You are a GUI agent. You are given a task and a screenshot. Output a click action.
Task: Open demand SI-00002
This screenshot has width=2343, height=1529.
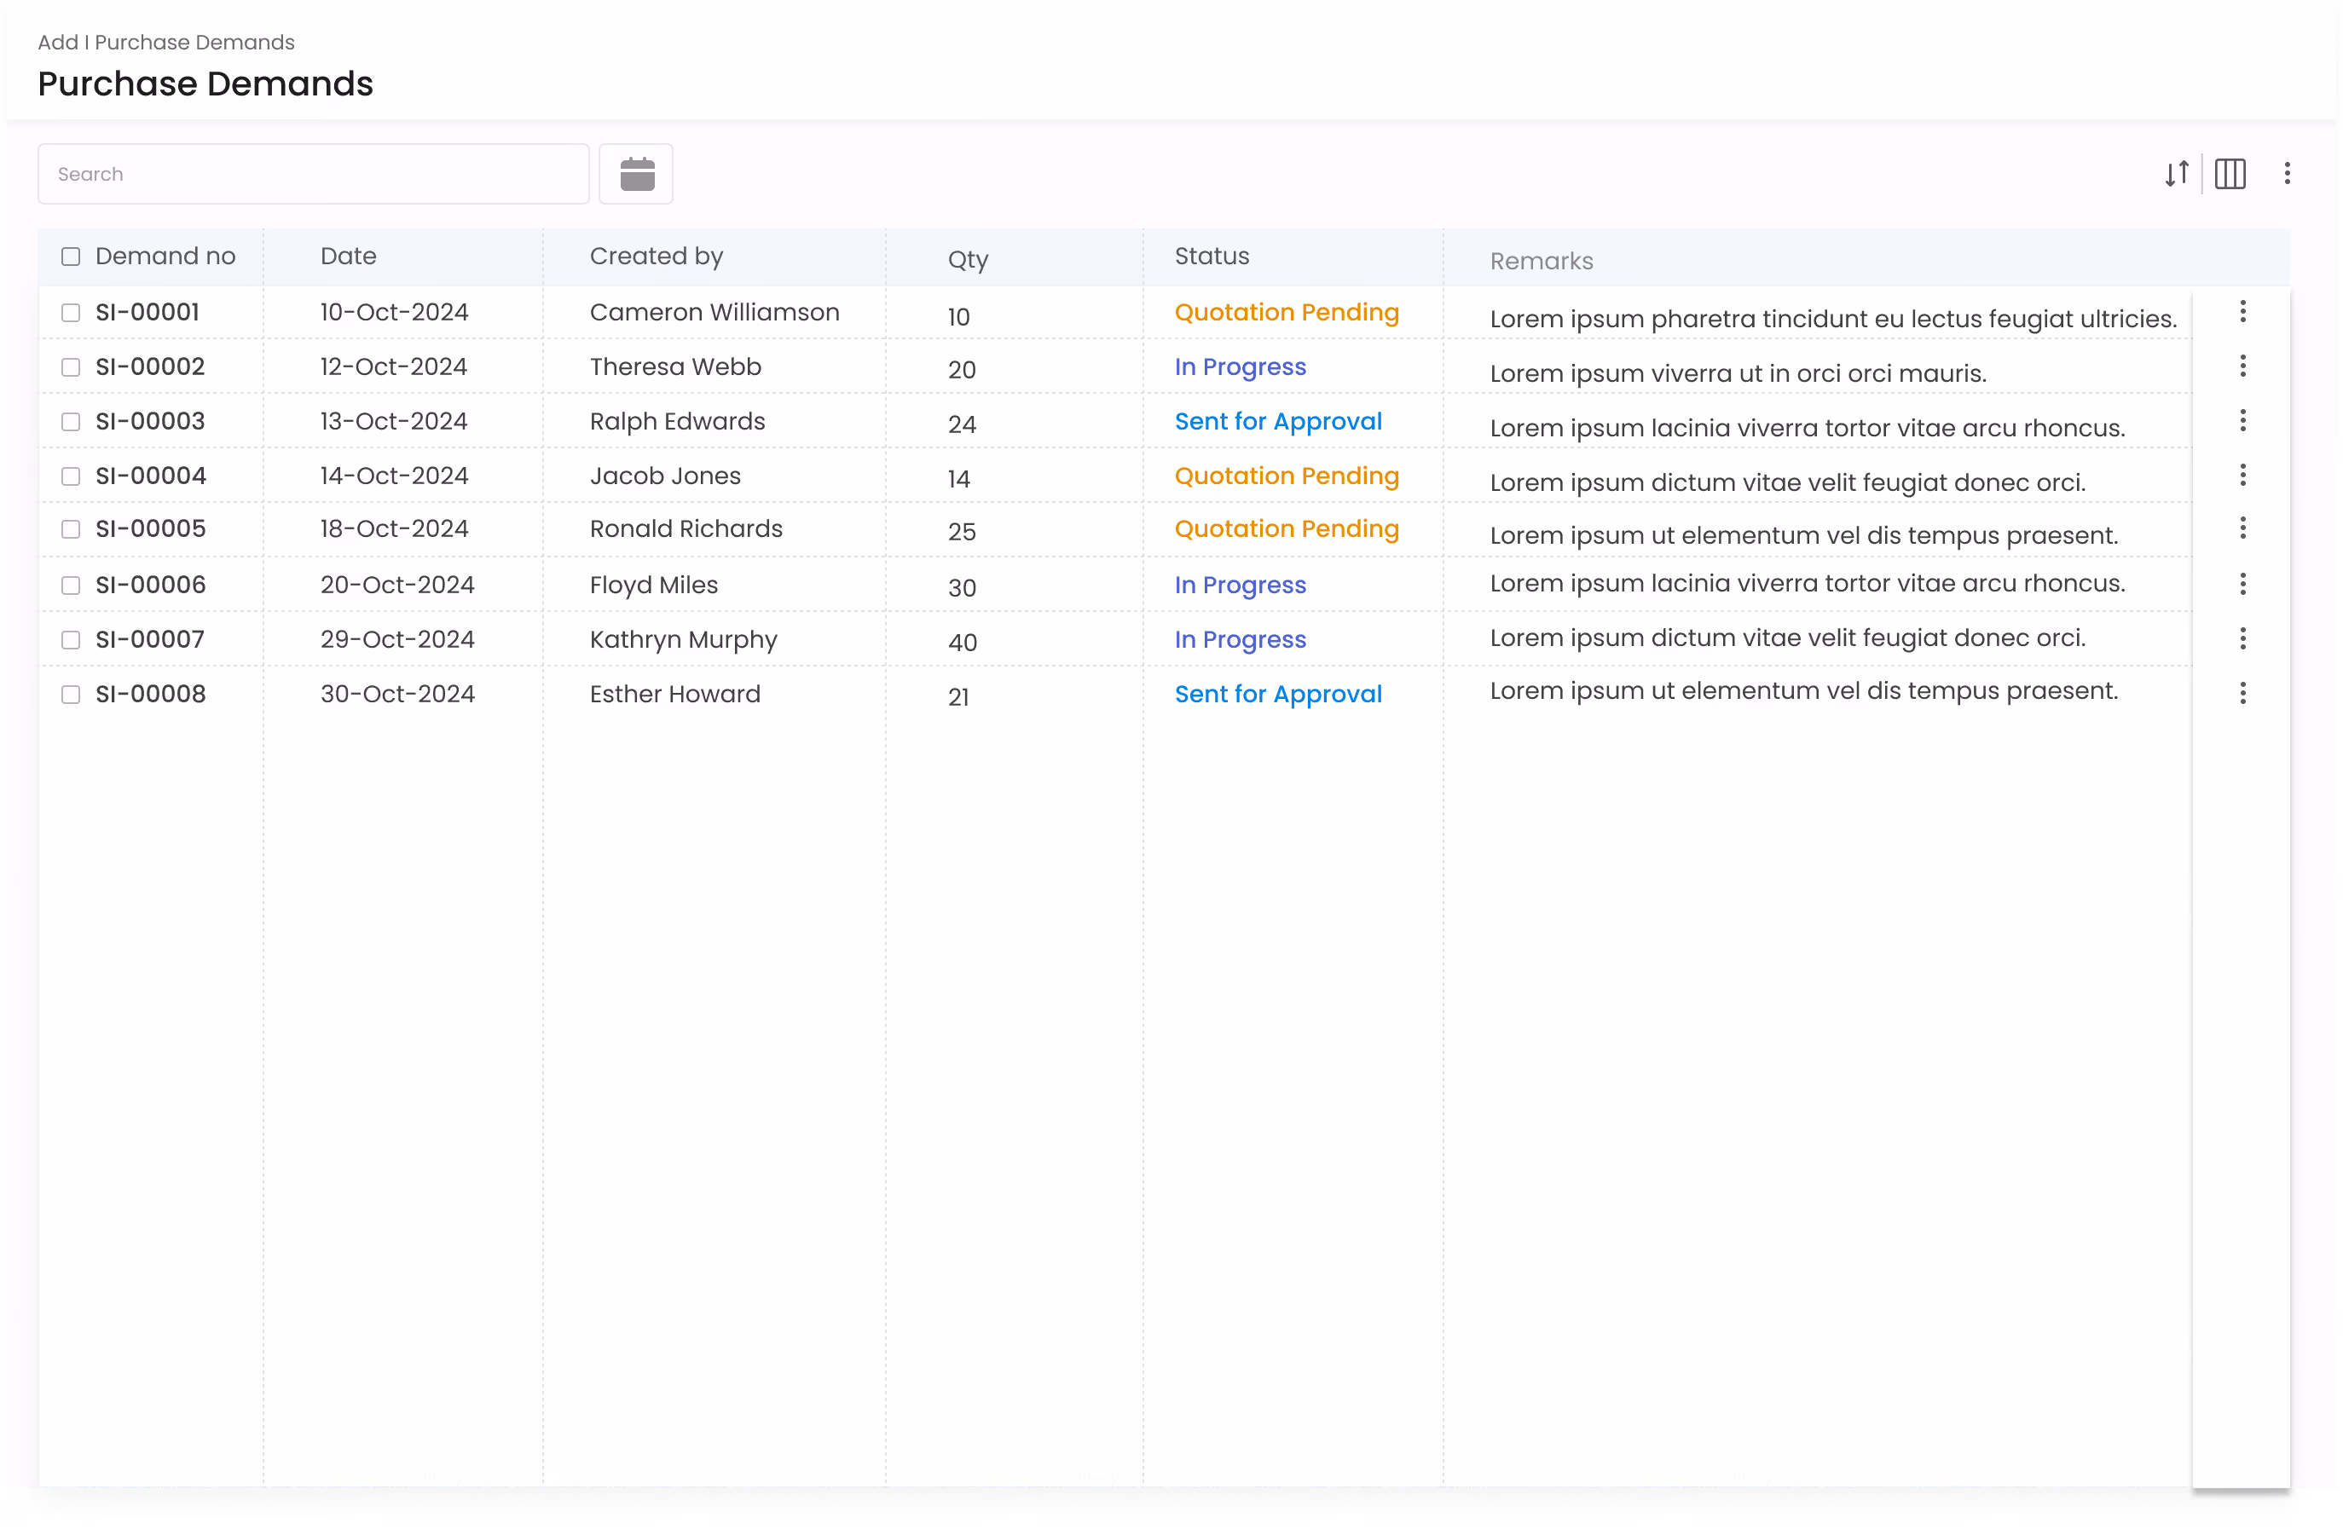151,366
